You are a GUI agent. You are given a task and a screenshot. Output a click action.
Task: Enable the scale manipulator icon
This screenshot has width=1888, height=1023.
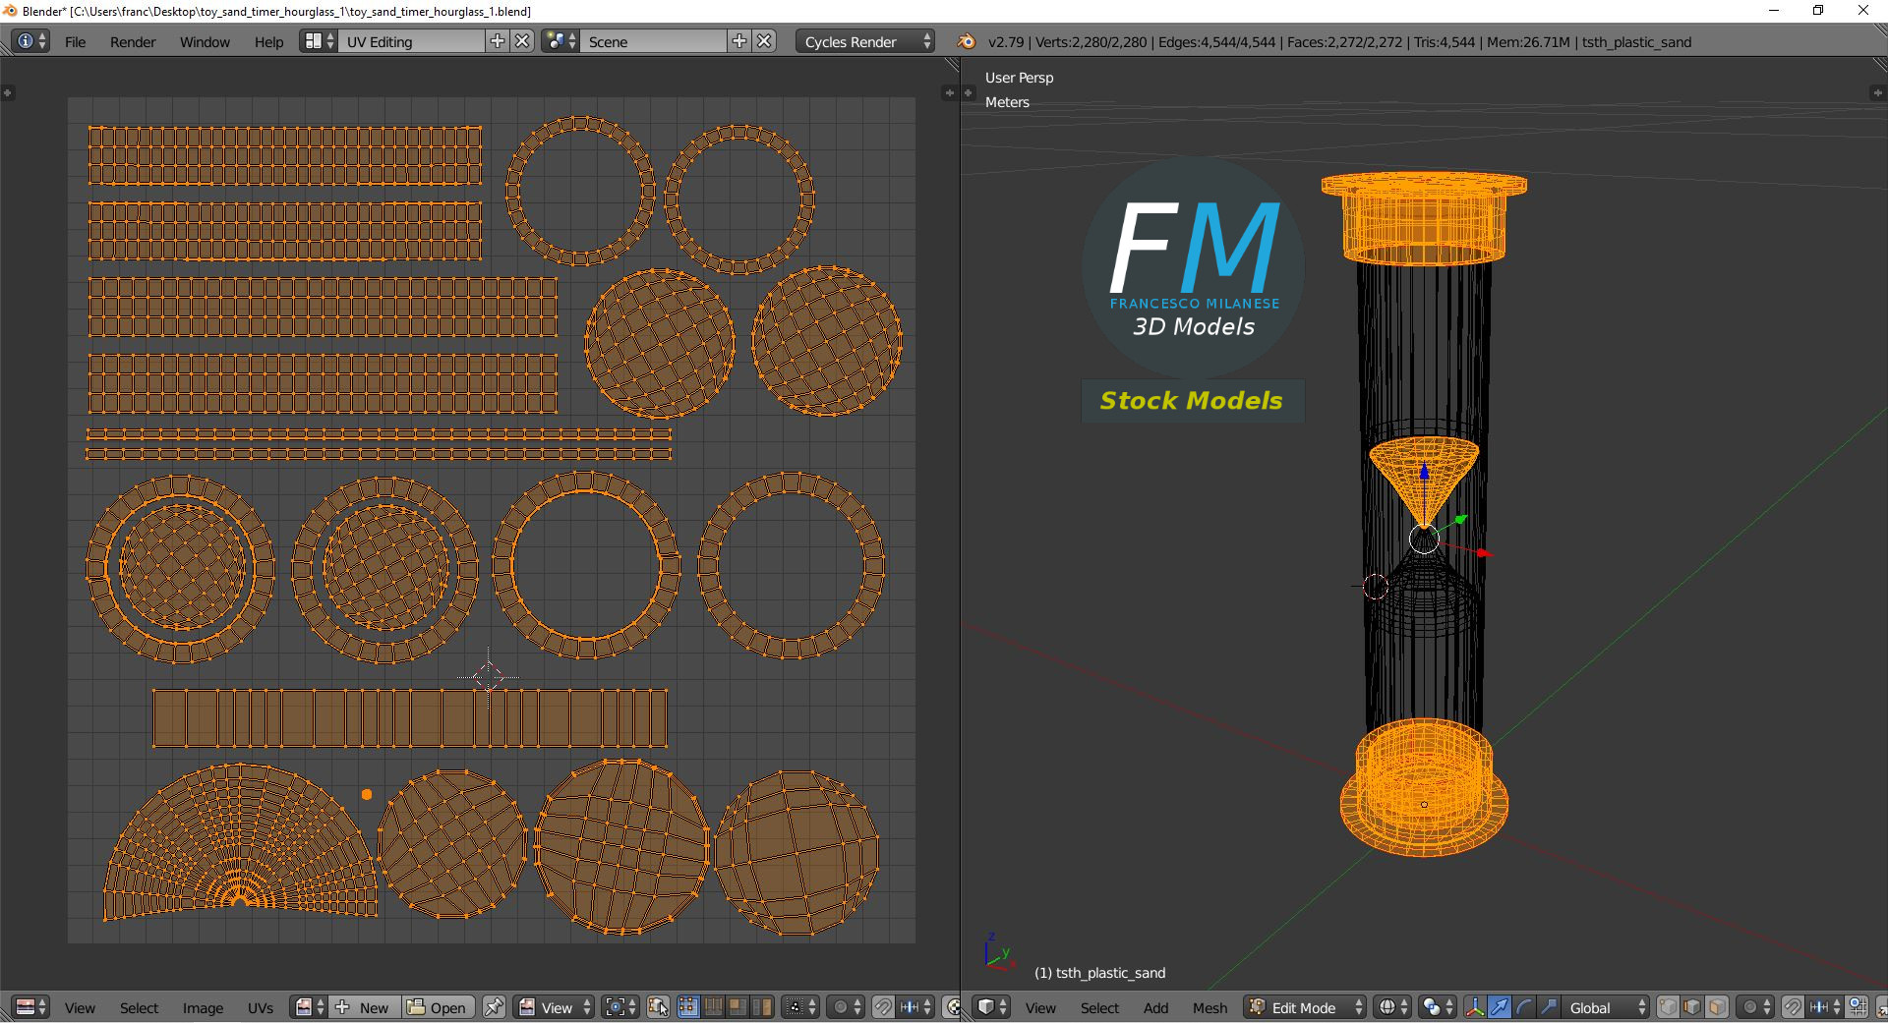coord(1548,1007)
